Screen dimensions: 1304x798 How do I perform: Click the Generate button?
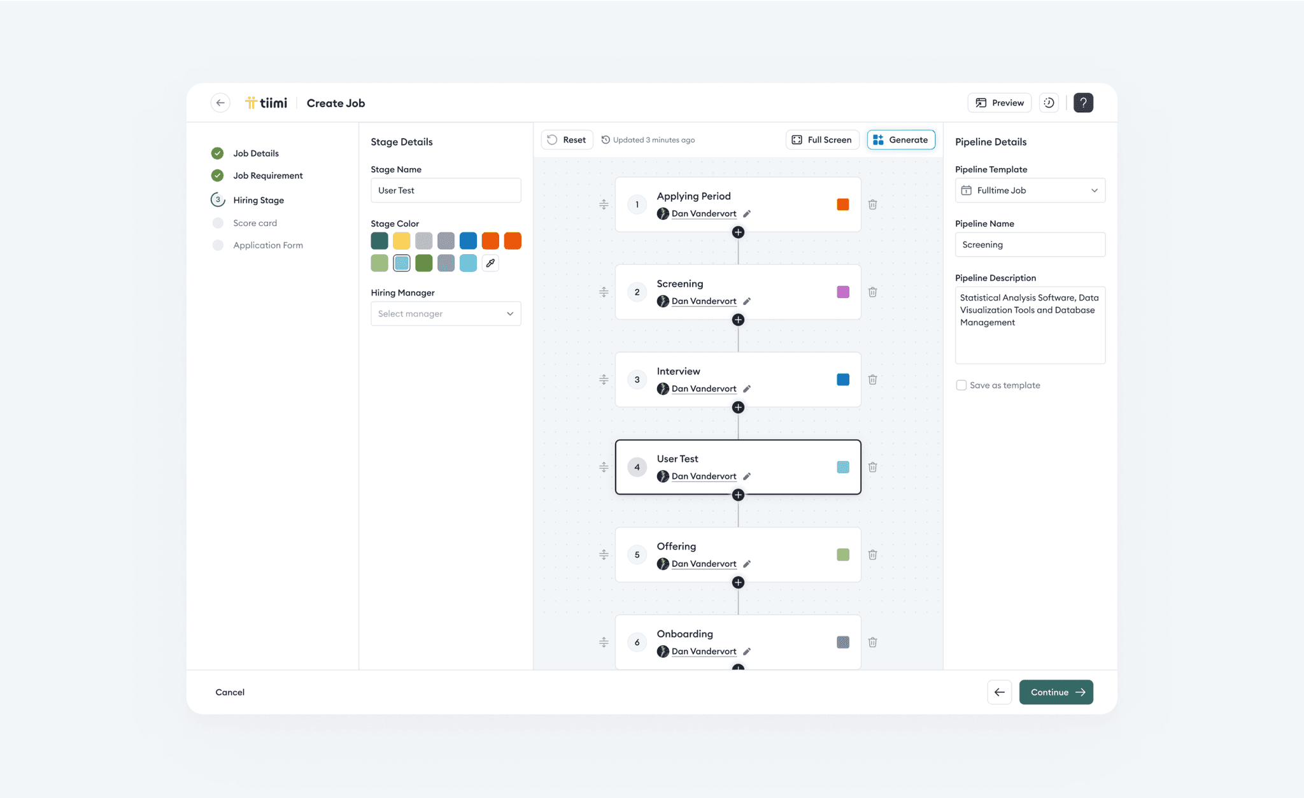(x=901, y=139)
